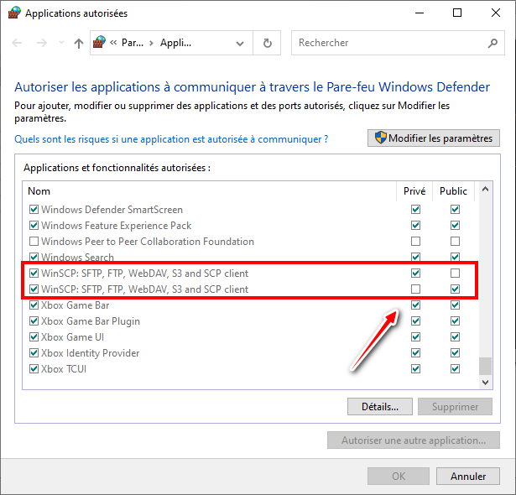Screen dimensions: 516x495
Task: Toggle Privé for Windows Defender SmartScreen
Action: coord(415,209)
